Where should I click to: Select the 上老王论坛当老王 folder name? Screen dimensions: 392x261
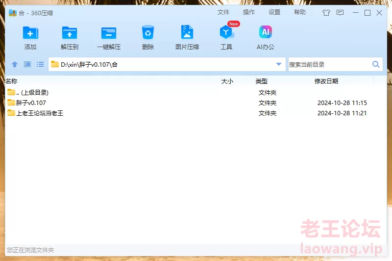[x=40, y=113]
